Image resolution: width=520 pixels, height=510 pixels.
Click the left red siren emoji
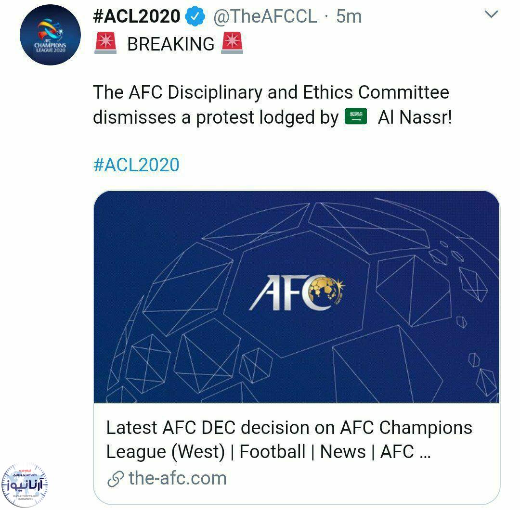(105, 43)
